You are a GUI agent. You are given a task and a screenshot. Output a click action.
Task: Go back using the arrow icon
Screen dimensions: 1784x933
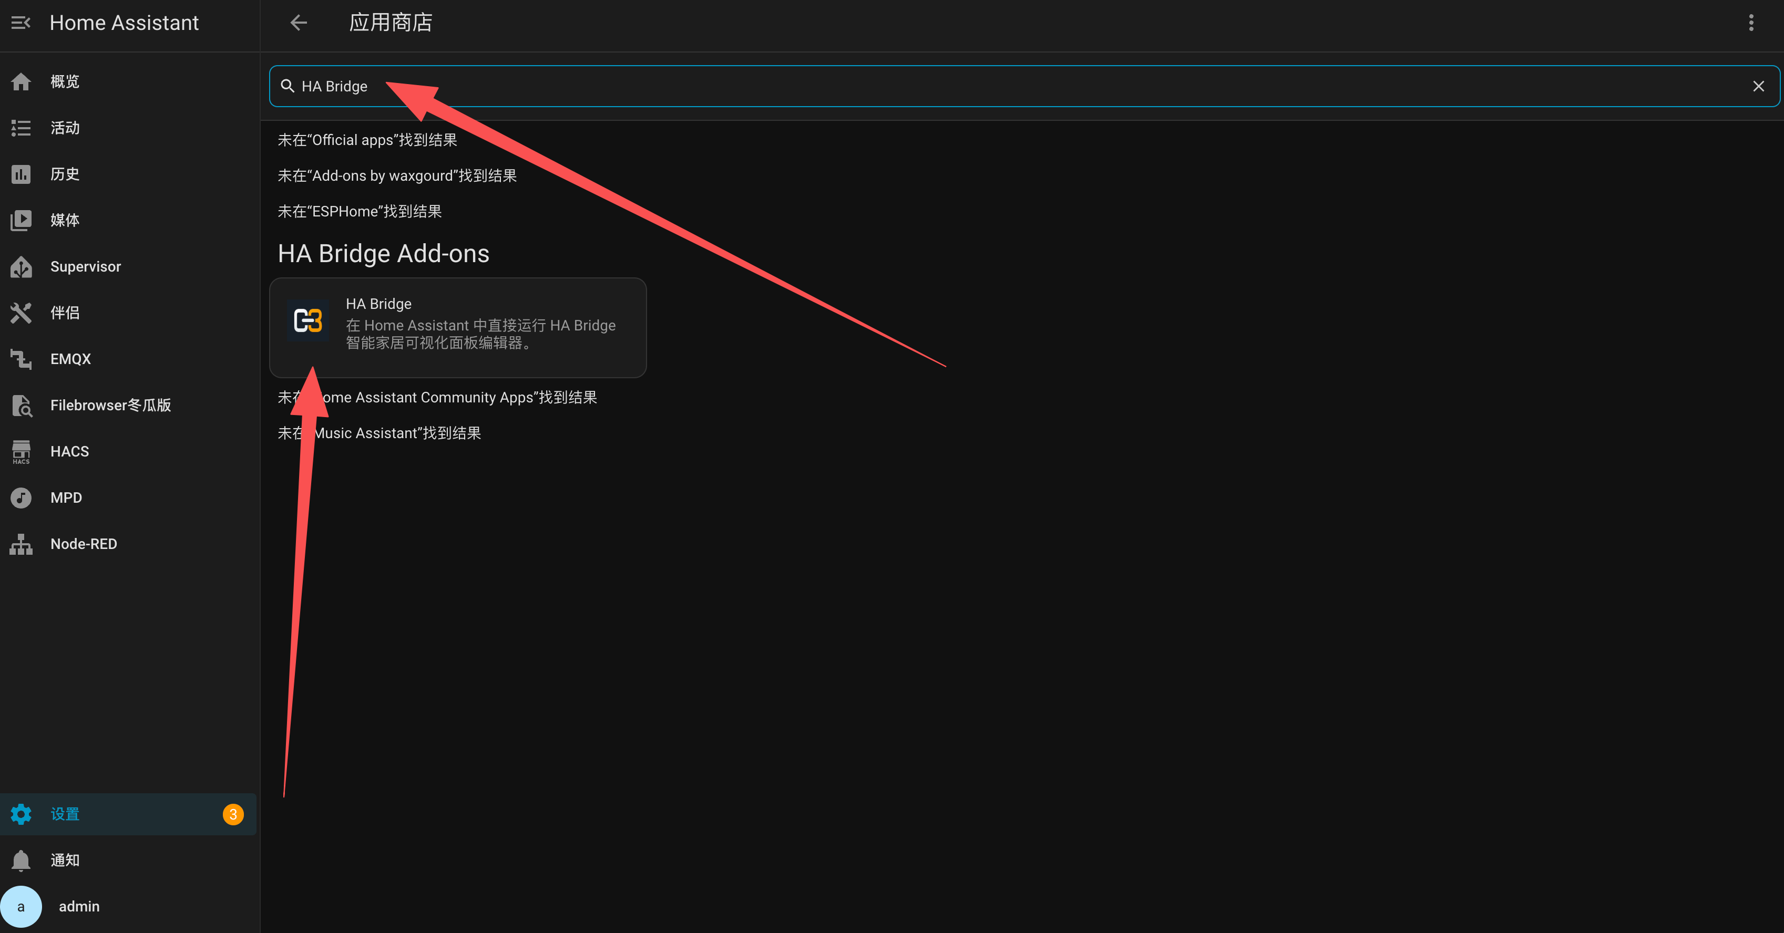(299, 23)
